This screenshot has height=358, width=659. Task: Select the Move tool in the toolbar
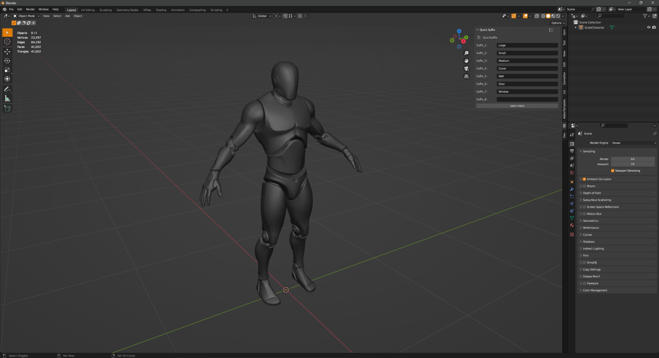pos(7,52)
